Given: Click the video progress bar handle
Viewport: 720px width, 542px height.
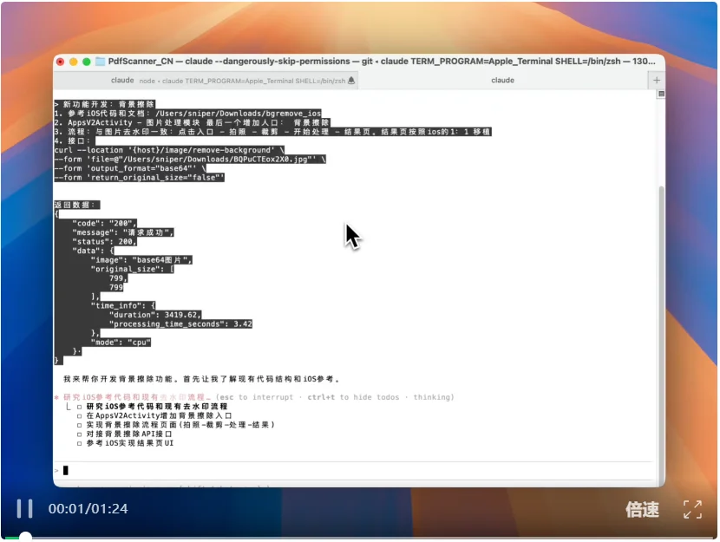Looking at the screenshot, I should [x=26, y=537].
